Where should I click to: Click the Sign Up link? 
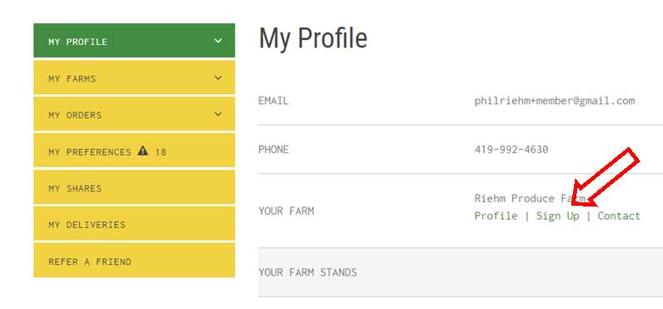558,216
